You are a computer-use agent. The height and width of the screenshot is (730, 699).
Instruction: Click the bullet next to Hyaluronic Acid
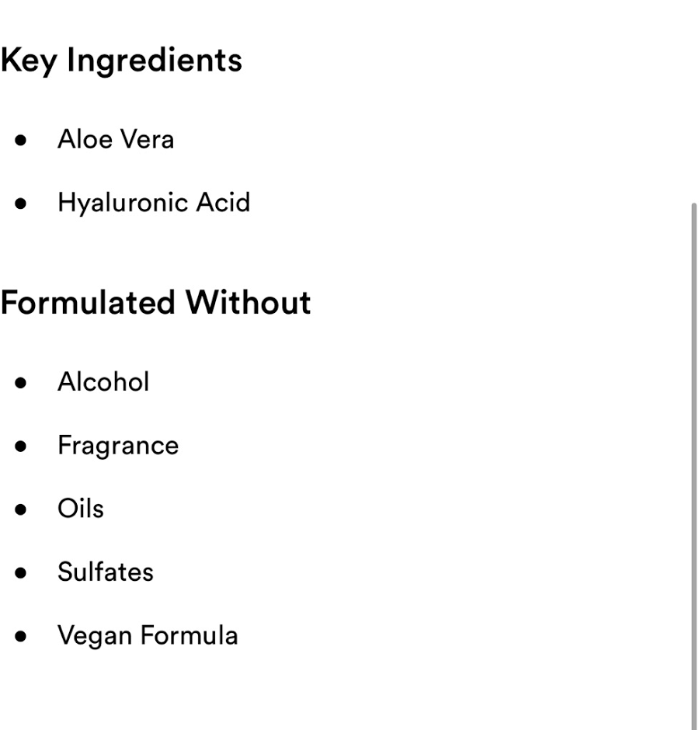[x=21, y=203]
